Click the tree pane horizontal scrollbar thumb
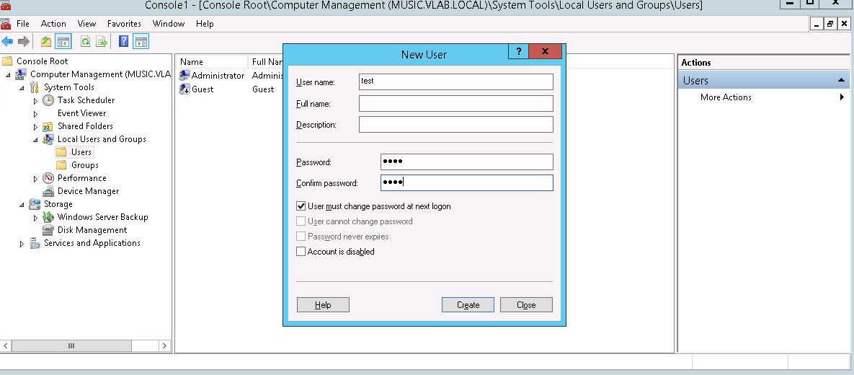 point(71,345)
